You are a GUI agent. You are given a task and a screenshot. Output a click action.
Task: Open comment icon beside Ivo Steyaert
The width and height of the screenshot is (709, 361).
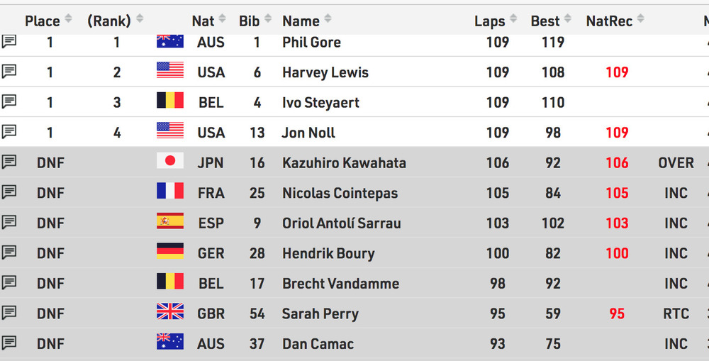pos(9,102)
